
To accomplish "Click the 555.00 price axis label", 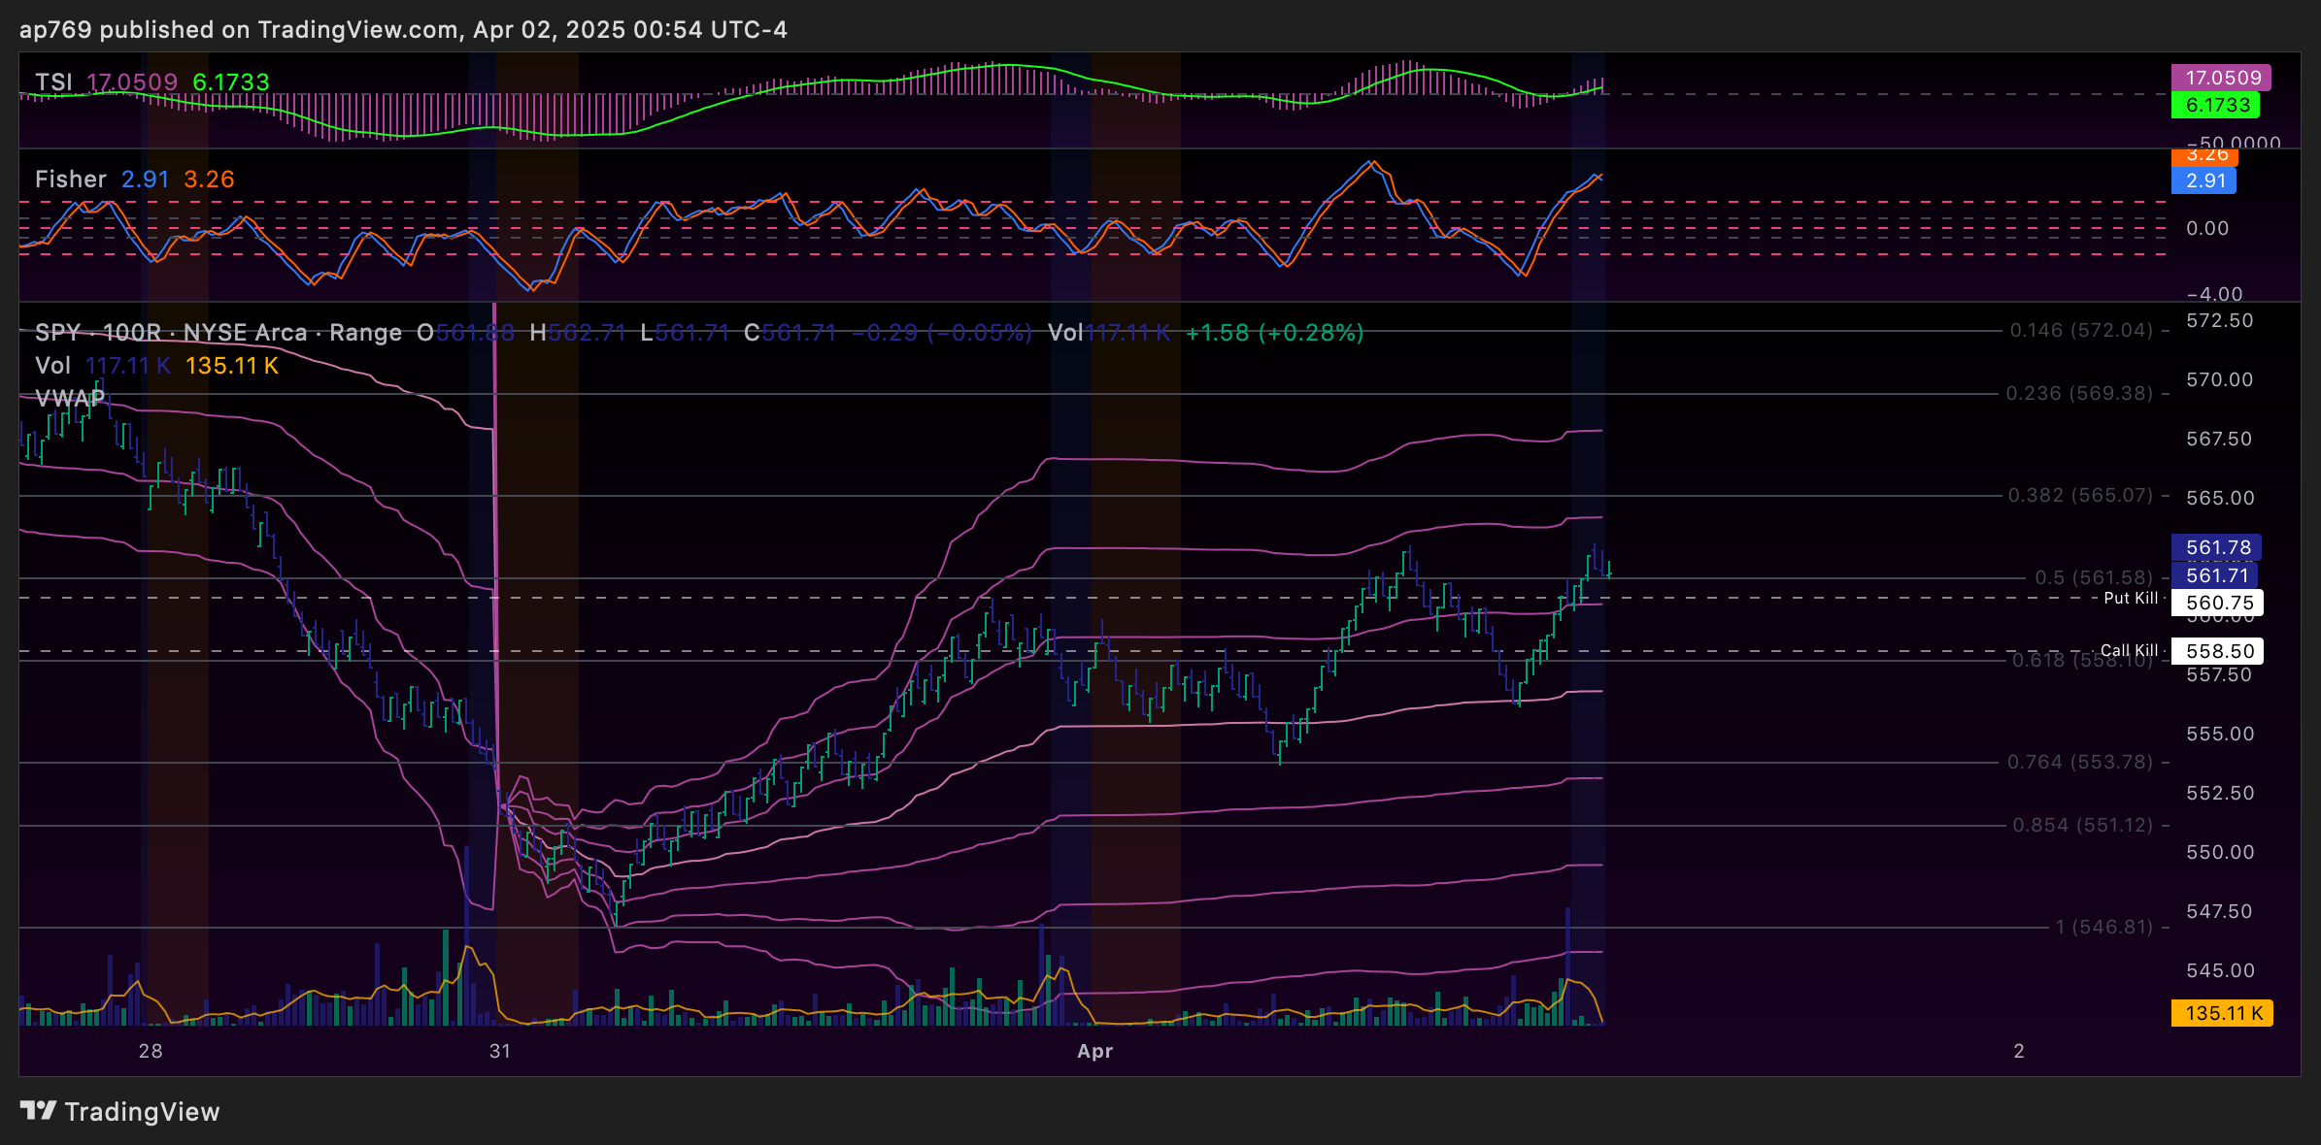I will (2220, 734).
